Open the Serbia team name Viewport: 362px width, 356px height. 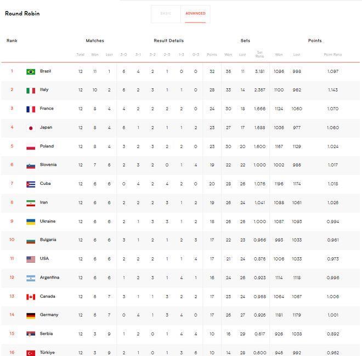point(46,334)
